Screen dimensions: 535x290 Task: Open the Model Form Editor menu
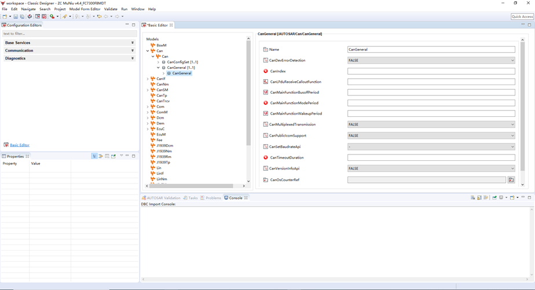(85, 9)
